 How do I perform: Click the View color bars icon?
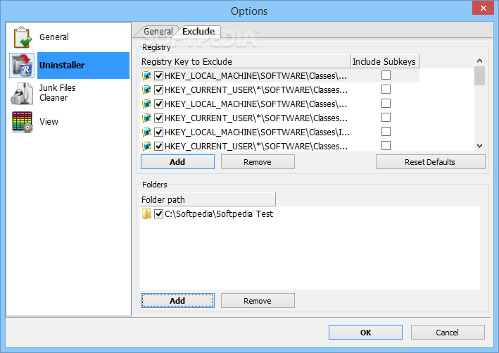[22, 122]
